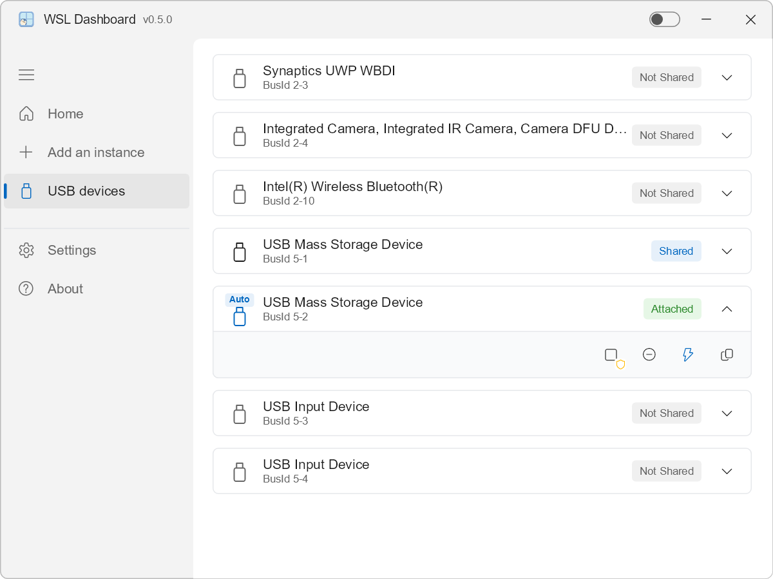Click the circled minus detach icon

649,354
